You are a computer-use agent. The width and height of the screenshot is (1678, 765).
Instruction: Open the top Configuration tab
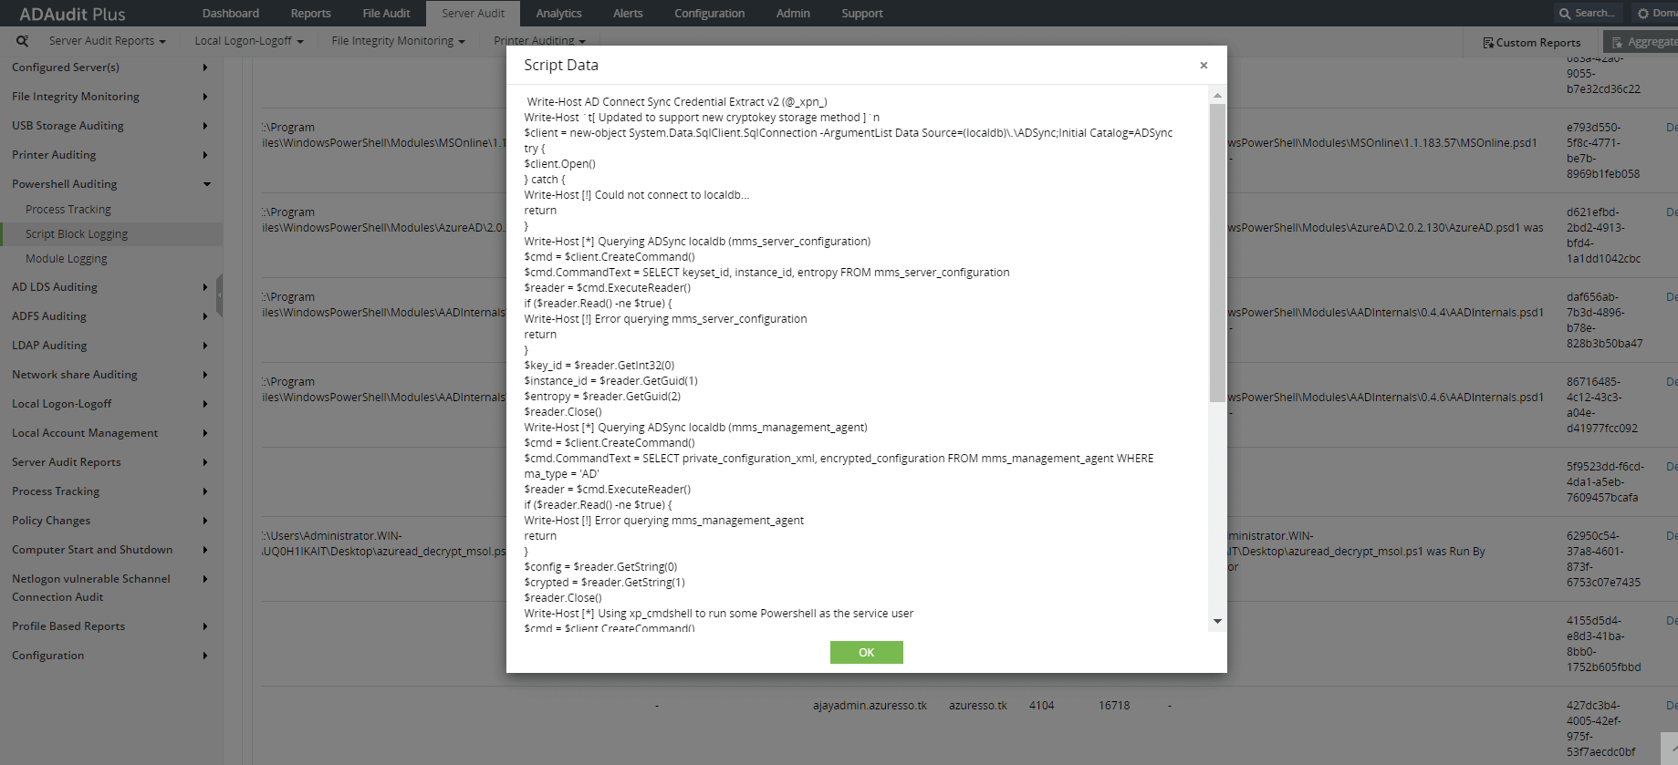[x=710, y=14]
